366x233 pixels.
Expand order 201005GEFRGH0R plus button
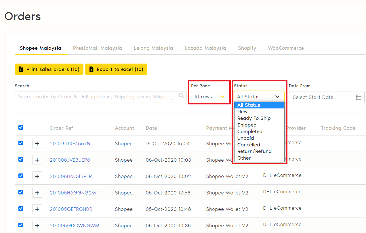(x=37, y=209)
